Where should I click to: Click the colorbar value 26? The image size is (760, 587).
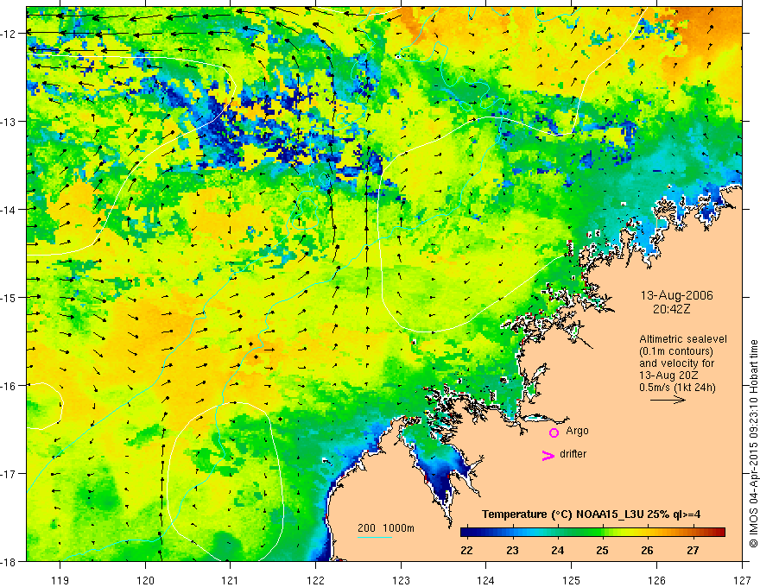(x=647, y=550)
